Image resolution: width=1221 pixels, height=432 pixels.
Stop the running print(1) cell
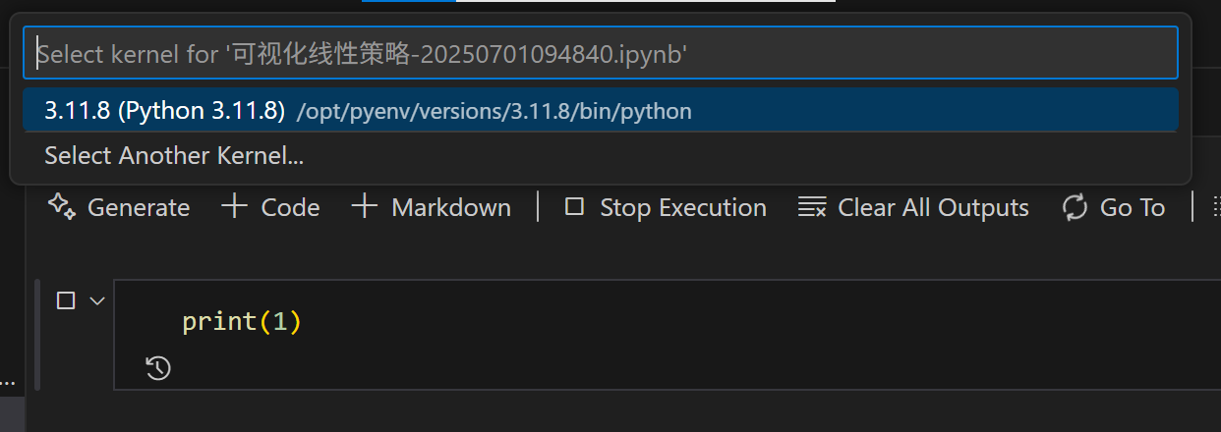tap(66, 300)
